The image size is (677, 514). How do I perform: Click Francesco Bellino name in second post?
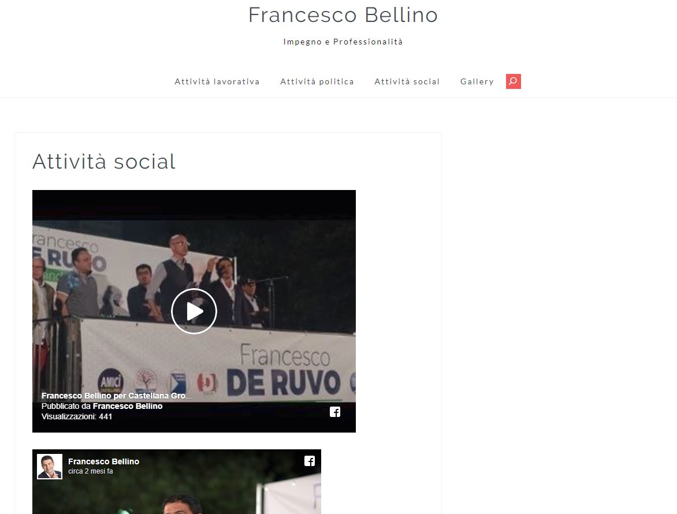[x=103, y=461]
